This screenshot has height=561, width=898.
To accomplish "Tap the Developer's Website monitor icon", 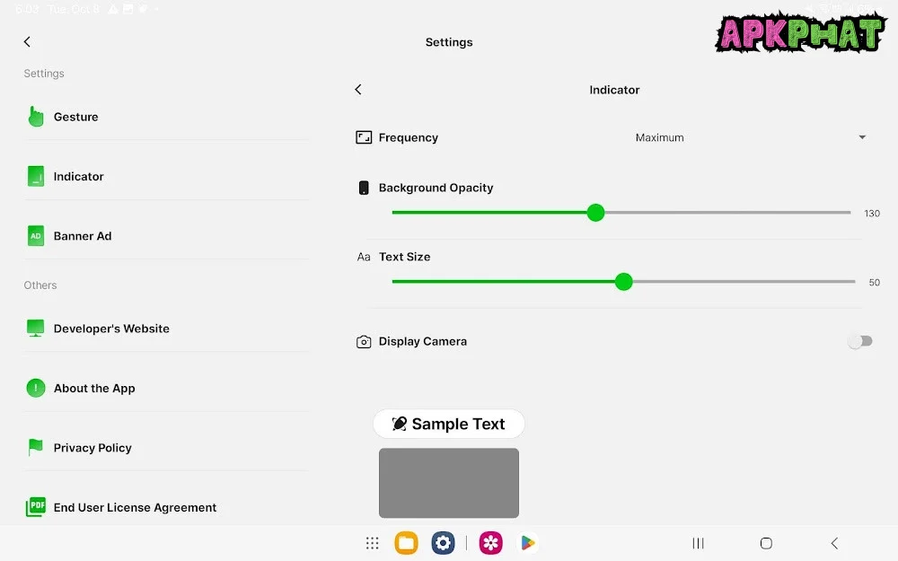I will coord(36,329).
